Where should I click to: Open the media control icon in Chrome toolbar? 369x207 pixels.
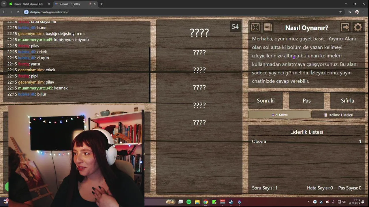click(x=350, y=12)
